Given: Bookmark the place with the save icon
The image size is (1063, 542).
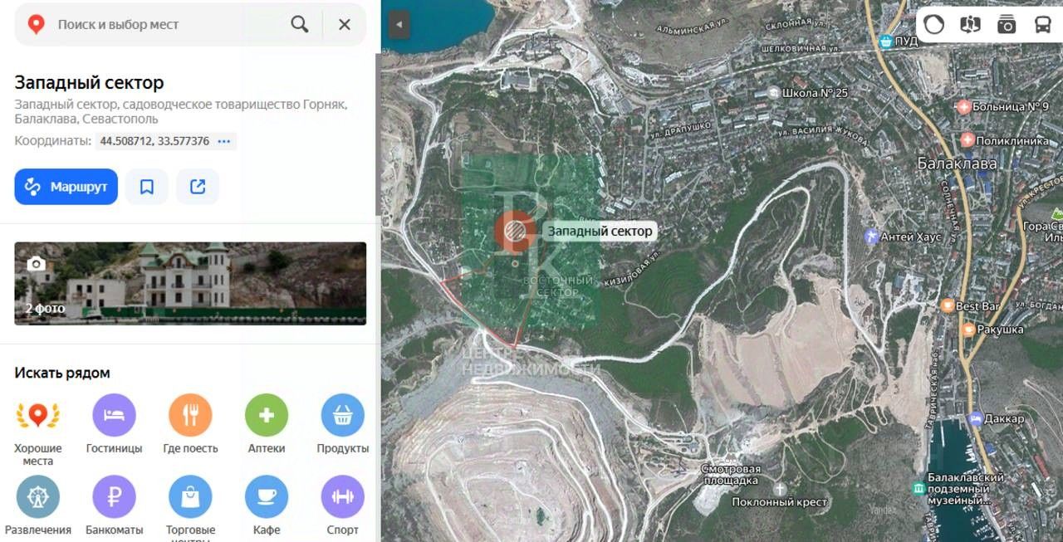Looking at the screenshot, I should [x=147, y=187].
